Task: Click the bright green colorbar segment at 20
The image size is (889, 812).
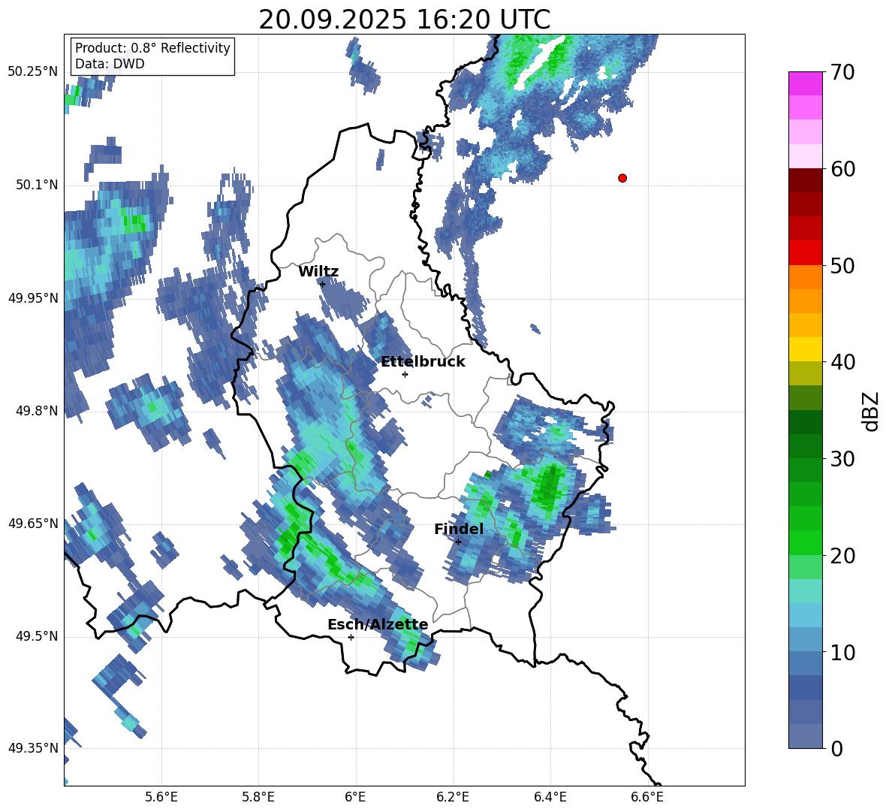Action: 805,542
